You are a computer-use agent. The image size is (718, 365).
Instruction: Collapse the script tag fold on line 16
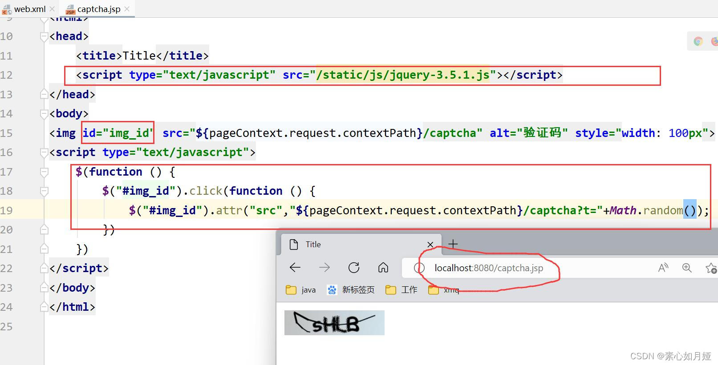point(44,152)
